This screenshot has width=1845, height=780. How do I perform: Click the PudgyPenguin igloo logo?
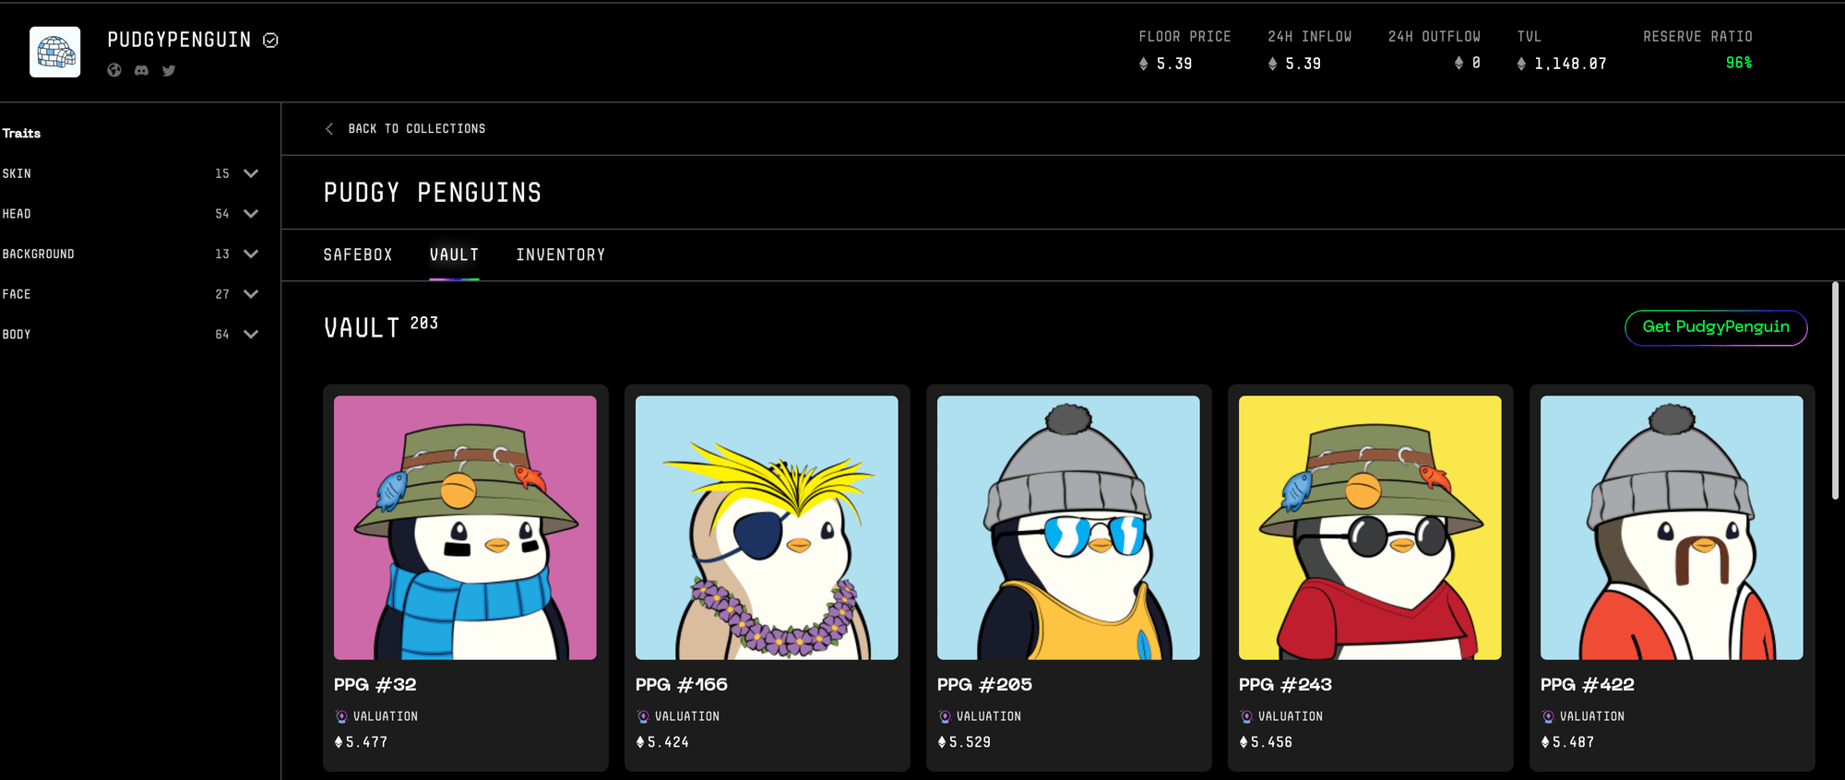[55, 52]
